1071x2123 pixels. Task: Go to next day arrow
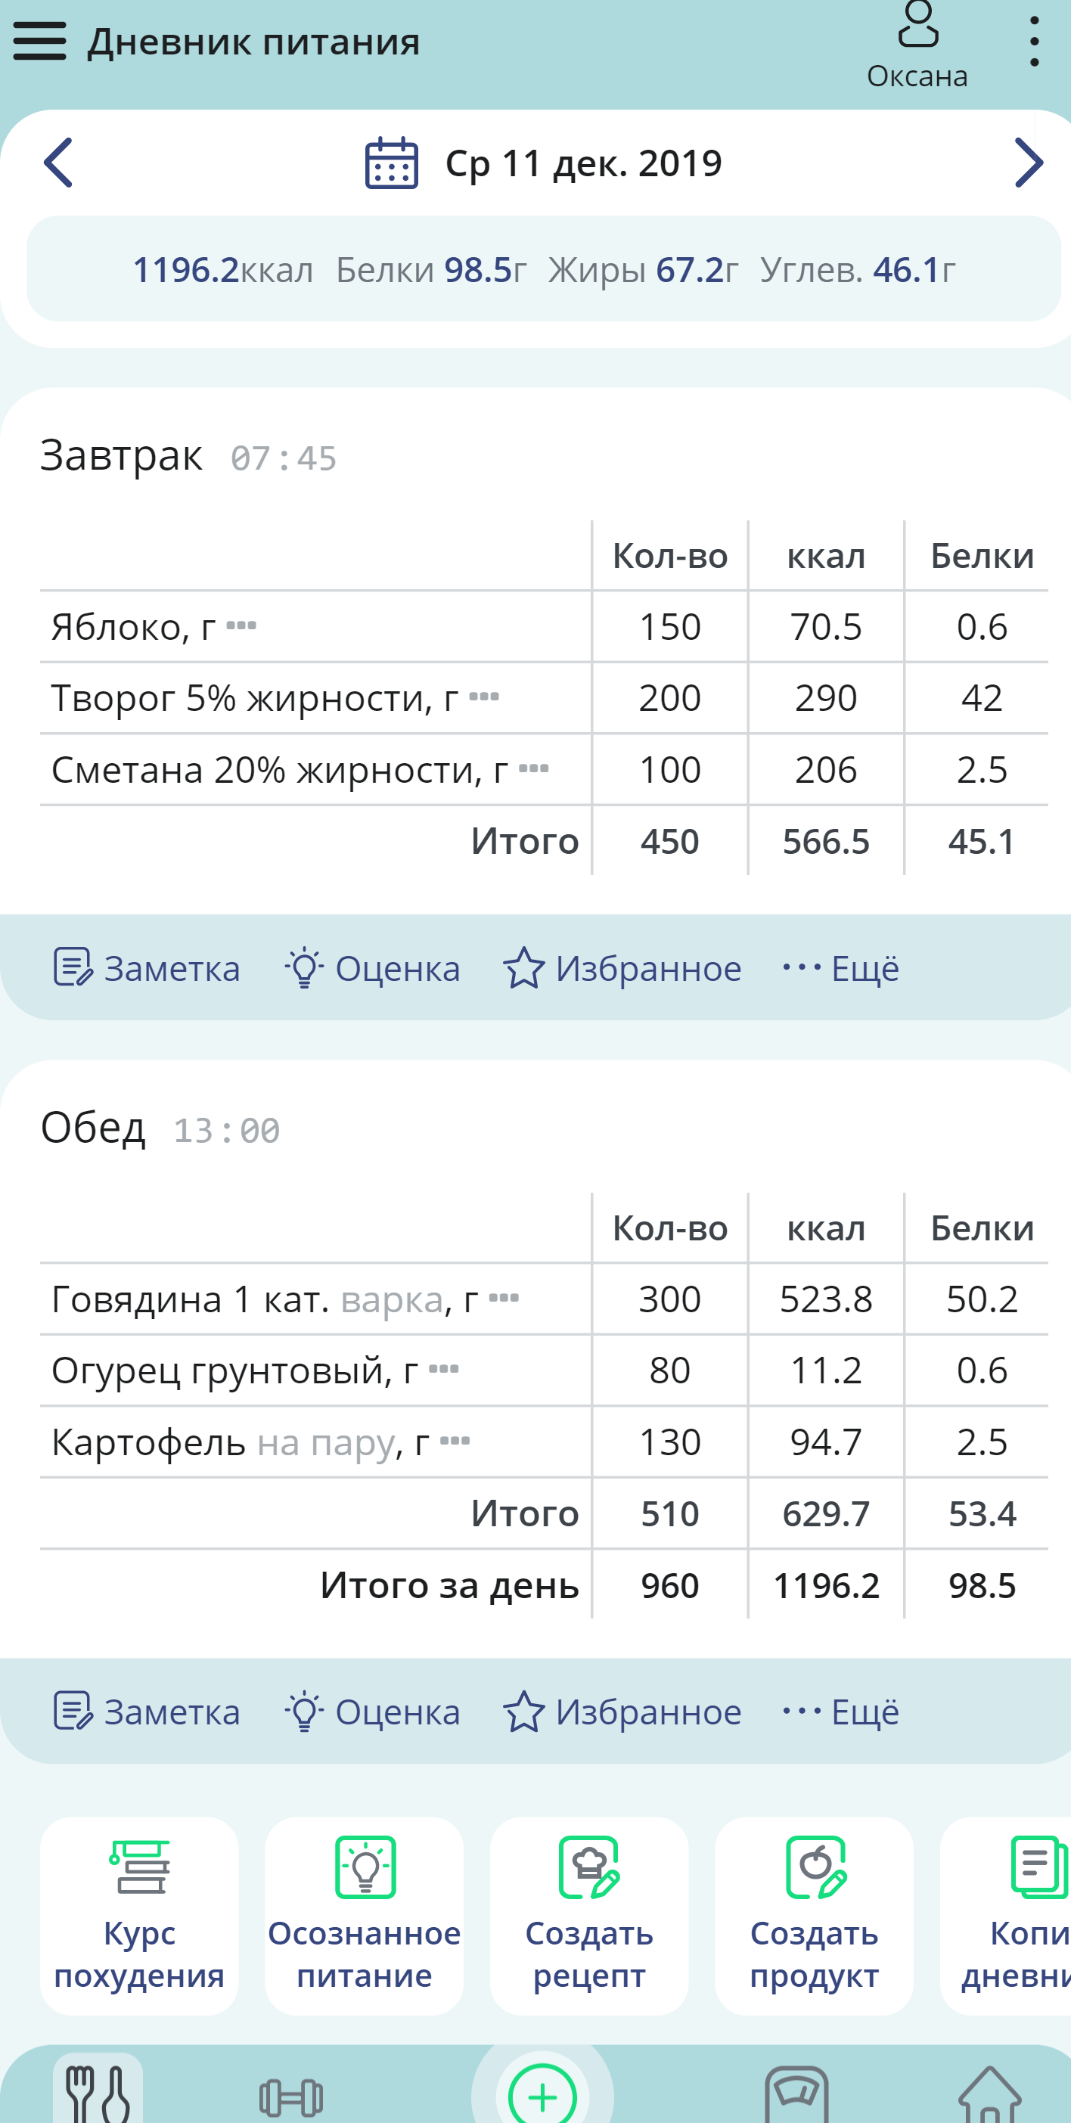point(1029,163)
